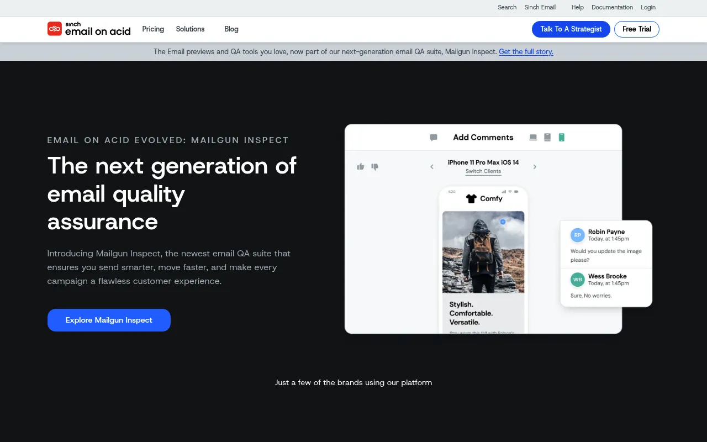
Task: Click Robin Payne's RP avatar
Action: point(578,235)
